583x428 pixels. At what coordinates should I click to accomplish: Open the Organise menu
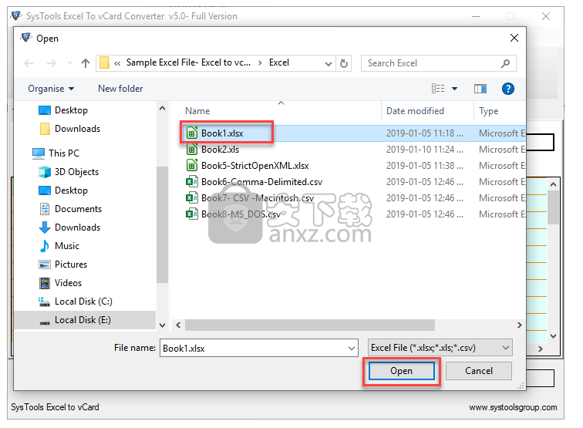51,89
